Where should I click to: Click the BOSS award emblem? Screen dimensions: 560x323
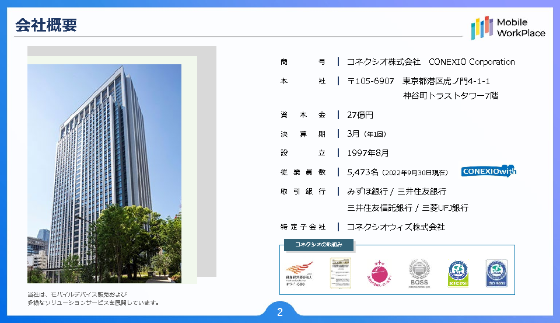pyautogui.click(x=419, y=273)
